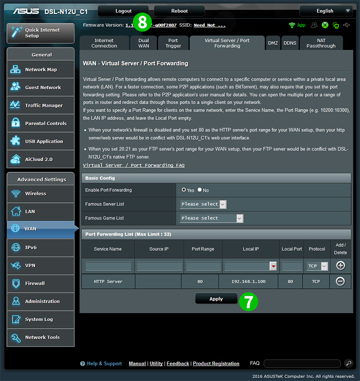
Task: Switch to the Dual WAN tab
Action: pos(143,43)
